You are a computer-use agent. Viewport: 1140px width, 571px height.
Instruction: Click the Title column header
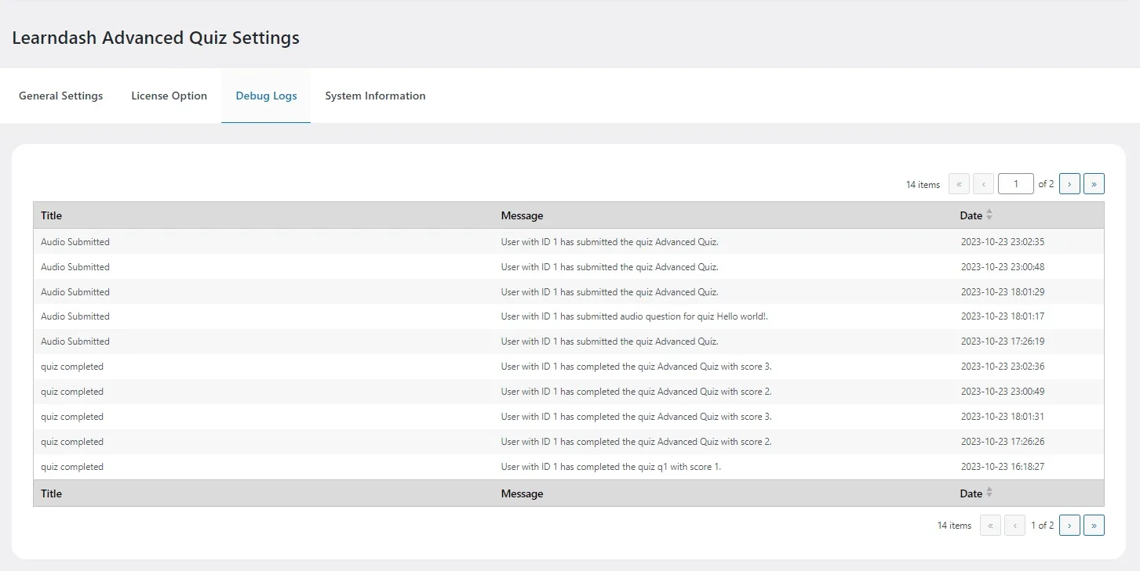coord(51,215)
